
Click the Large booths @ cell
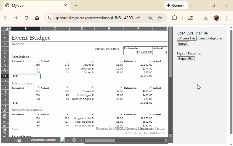pyautogui.click(x=84, y=118)
